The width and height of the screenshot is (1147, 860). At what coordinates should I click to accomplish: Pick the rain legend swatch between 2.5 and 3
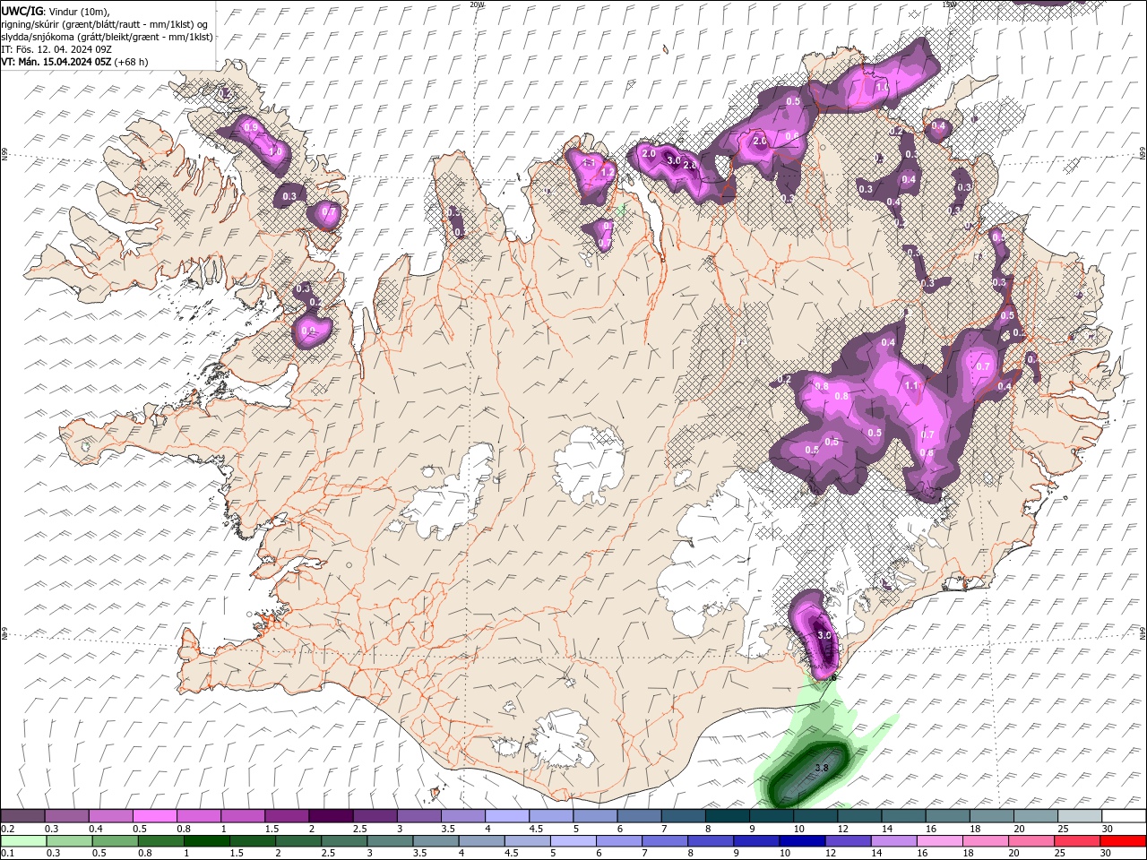343,841
